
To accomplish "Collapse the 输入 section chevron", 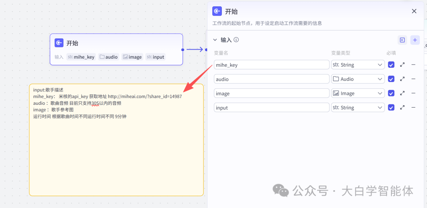I will pyautogui.click(x=215, y=40).
